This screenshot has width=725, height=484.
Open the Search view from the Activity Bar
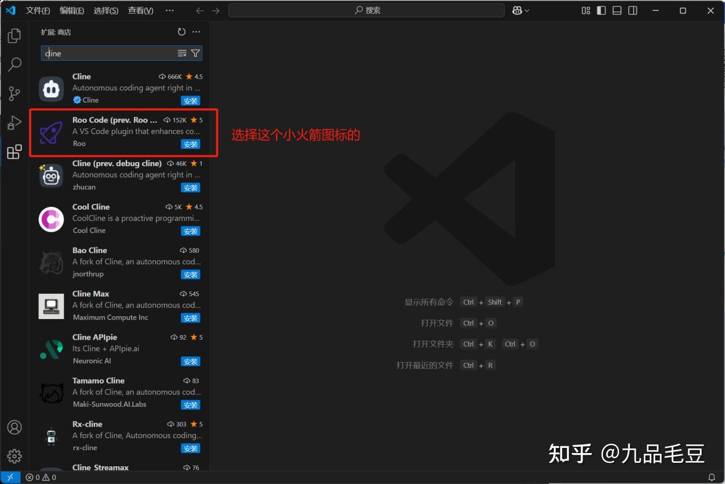click(x=14, y=65)
